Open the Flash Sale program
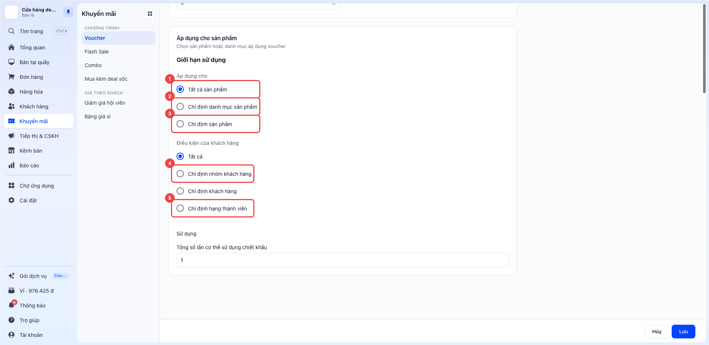Image resolution: width=709 pixels, height=345 pixels. click(x=118, y=52)
